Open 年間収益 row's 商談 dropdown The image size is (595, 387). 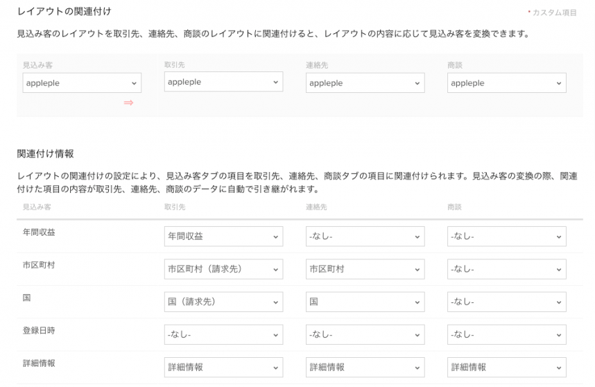coord(506,237)
